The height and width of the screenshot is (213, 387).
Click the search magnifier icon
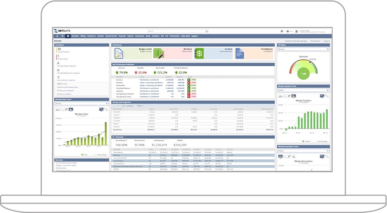[207, 31]
